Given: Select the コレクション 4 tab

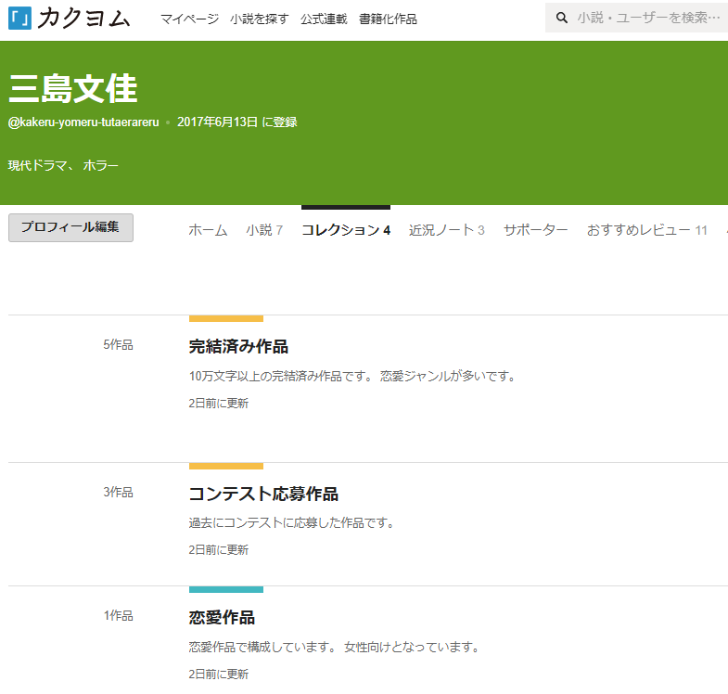Looking at the screenshot, I should click(346, 230).
